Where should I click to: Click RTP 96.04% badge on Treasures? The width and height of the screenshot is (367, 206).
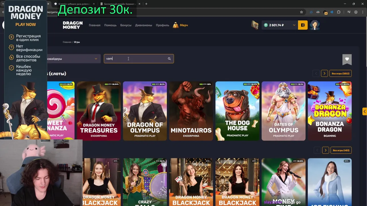click(x=112, y=84)
